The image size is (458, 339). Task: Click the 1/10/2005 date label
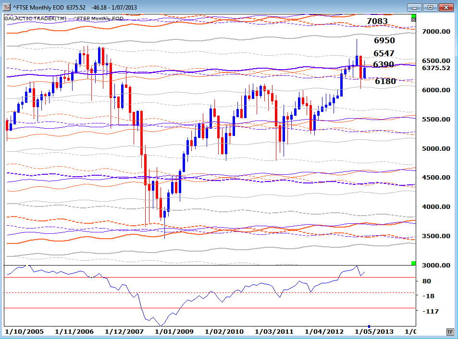pos(24,332)
